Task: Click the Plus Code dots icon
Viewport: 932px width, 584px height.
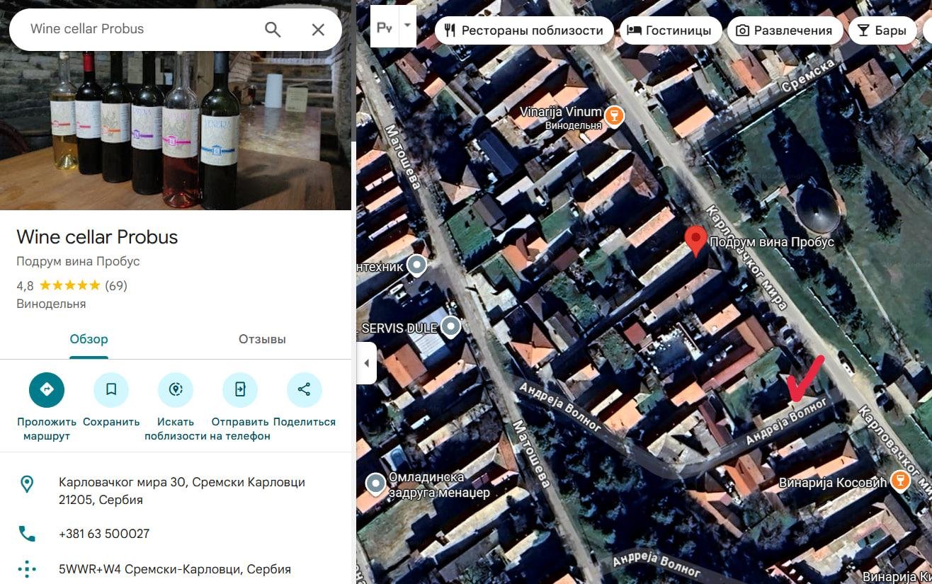Action: (27, 569)
